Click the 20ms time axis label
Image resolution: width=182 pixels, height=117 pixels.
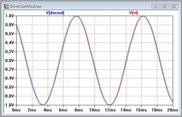click(172, 110)
